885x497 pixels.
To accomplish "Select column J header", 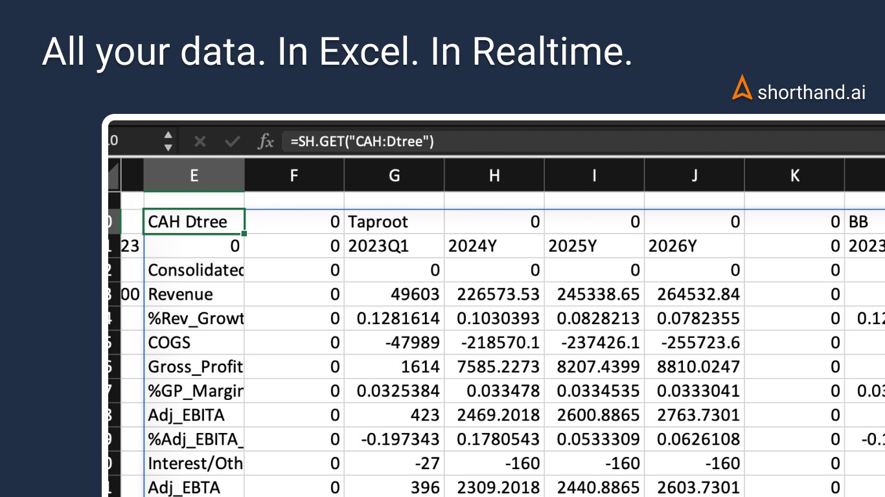I will 695,175.
